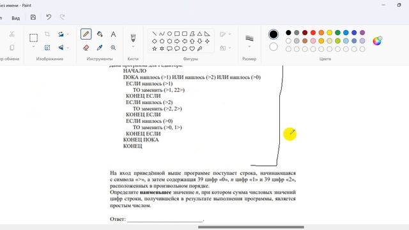Image resolution: width=409 pixels, height=230 pixels.
Task: Click the Rotate image icon
Action: point(61,34)
